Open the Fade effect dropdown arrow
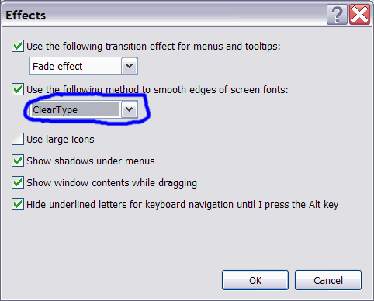The height and width of the screenshot is (301, 374). (129, 66)
